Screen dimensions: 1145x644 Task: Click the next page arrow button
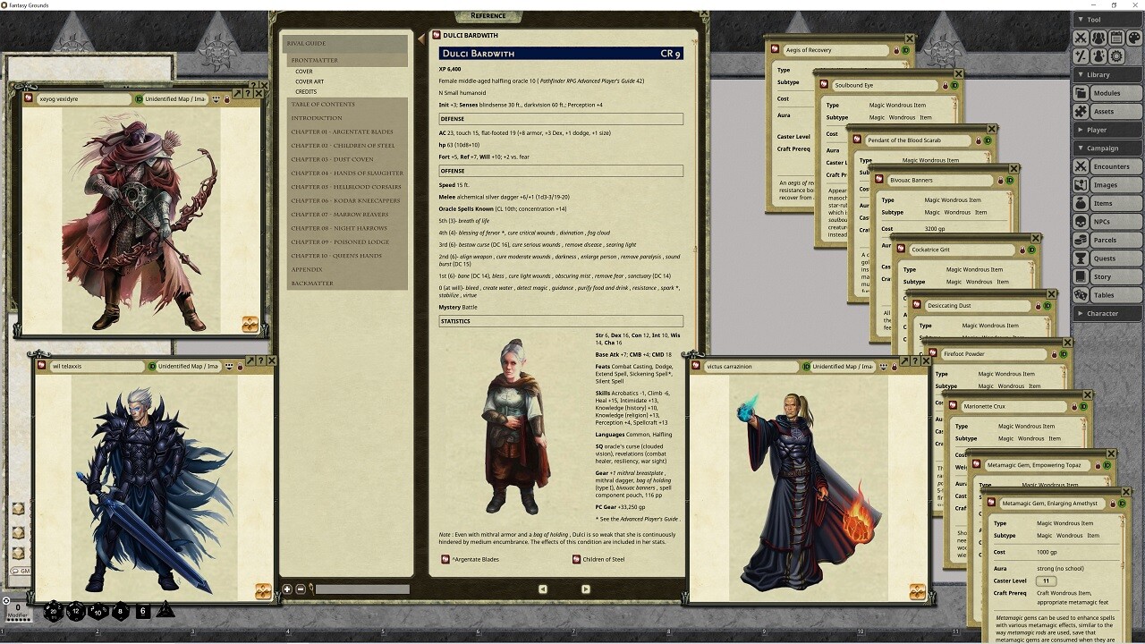click(585, 589)
